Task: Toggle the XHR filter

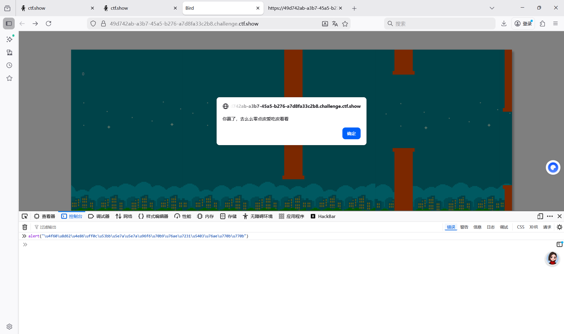Action: tap(533, 227)
